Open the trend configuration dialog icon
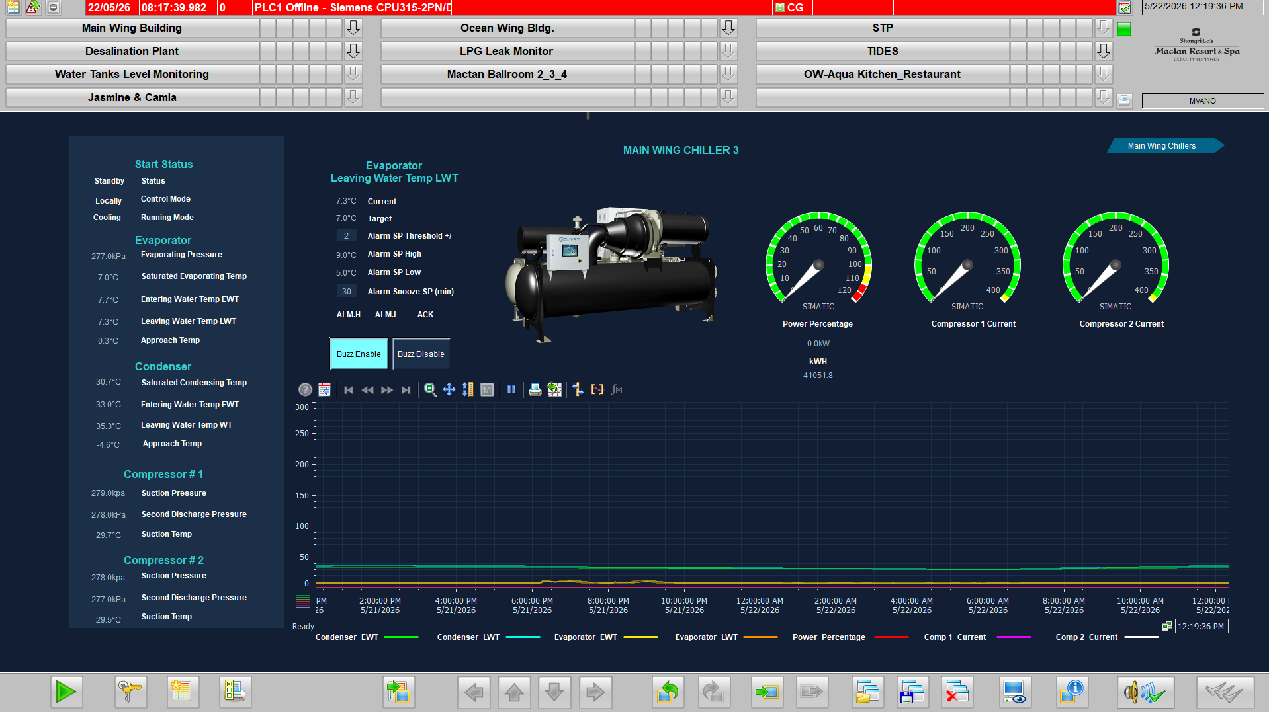 (x=324, y=390)
